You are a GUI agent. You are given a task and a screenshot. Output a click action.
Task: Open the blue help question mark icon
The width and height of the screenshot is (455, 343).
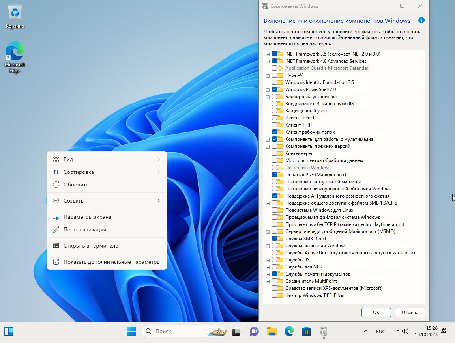tap(421, 20)
